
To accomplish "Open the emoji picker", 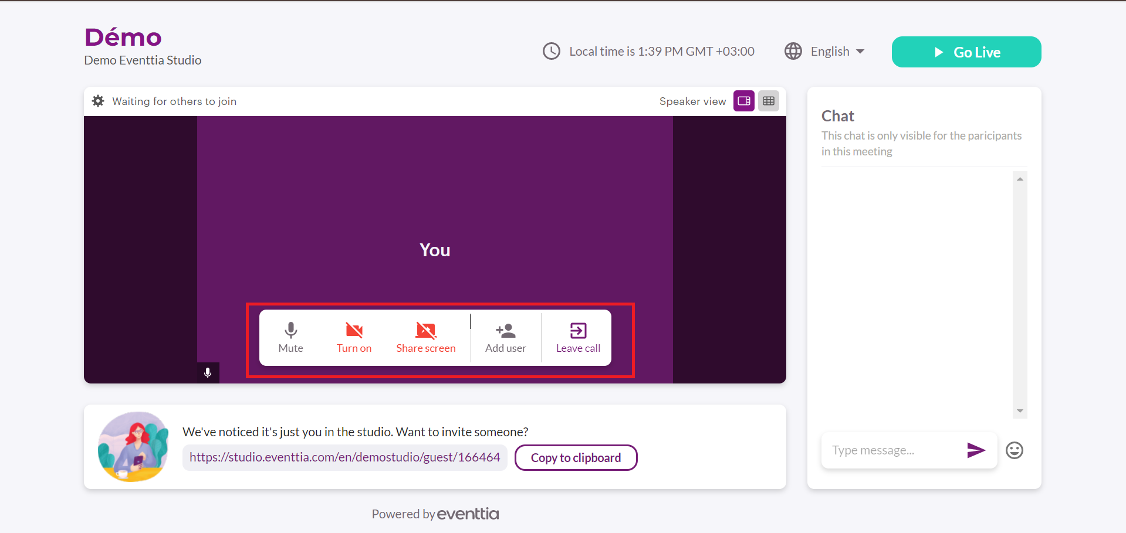I will point(1014,450).
